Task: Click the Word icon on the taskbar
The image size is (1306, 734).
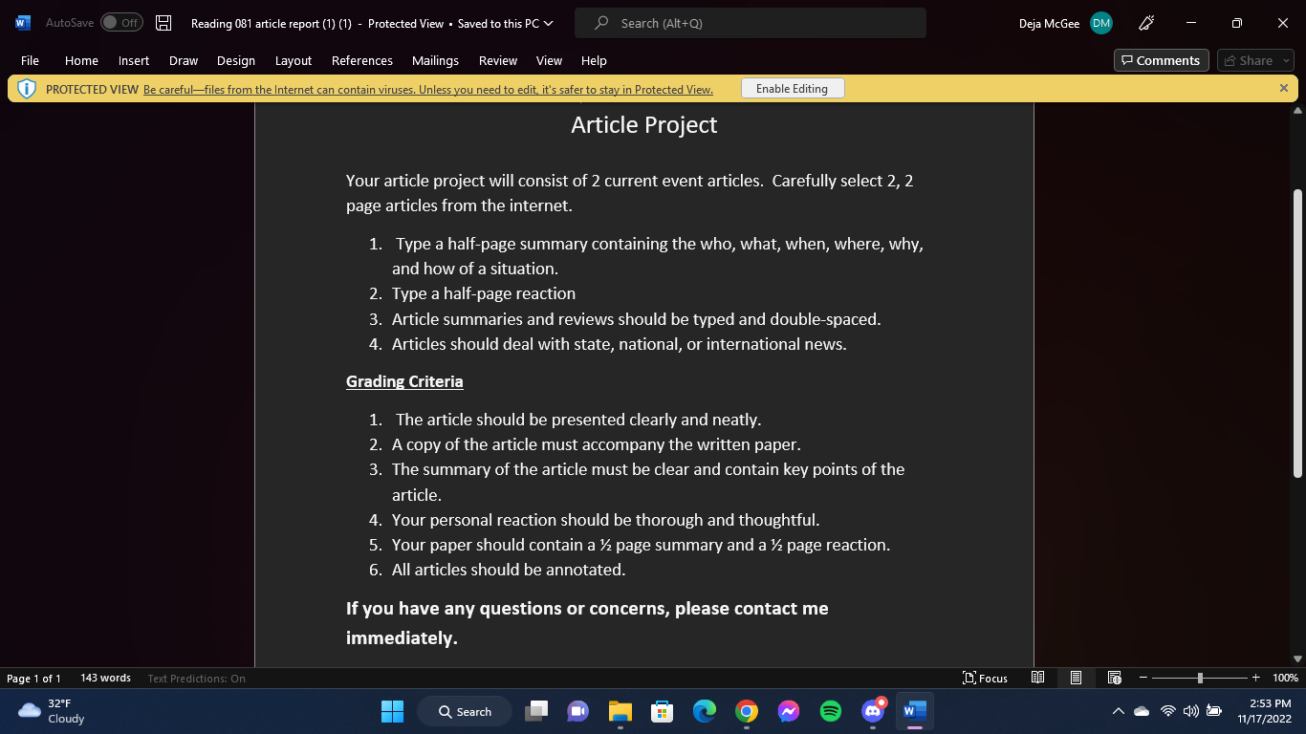Action: tap(915, 711)
